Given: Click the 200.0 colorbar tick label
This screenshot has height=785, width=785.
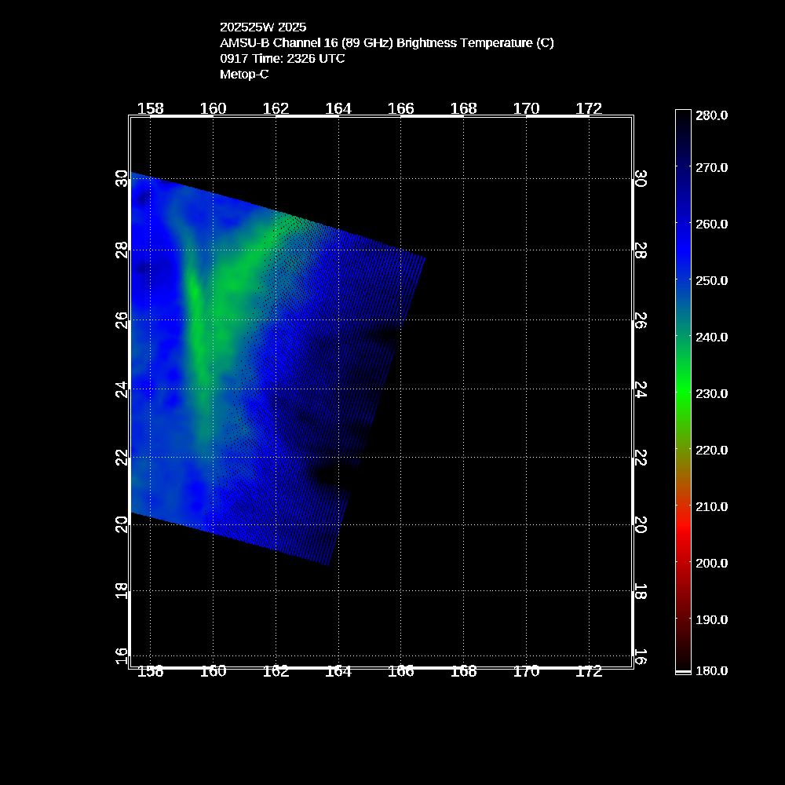Looking at the screenshot, I should [x=712, y=563].
